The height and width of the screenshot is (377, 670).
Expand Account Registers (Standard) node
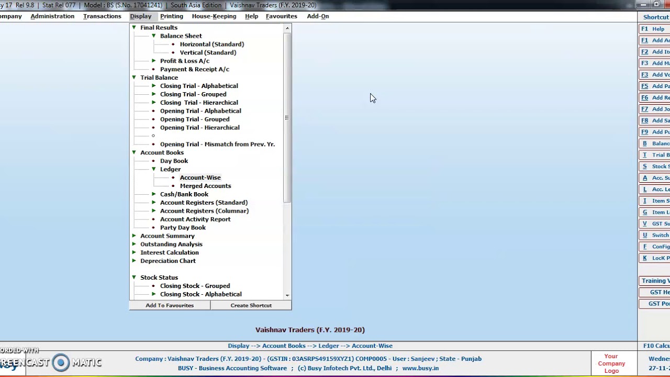pos(154,203)
